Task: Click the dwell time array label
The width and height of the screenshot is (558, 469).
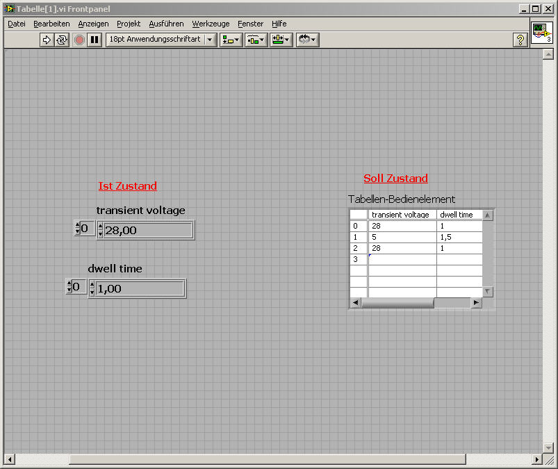Action: tap(115, 269)
